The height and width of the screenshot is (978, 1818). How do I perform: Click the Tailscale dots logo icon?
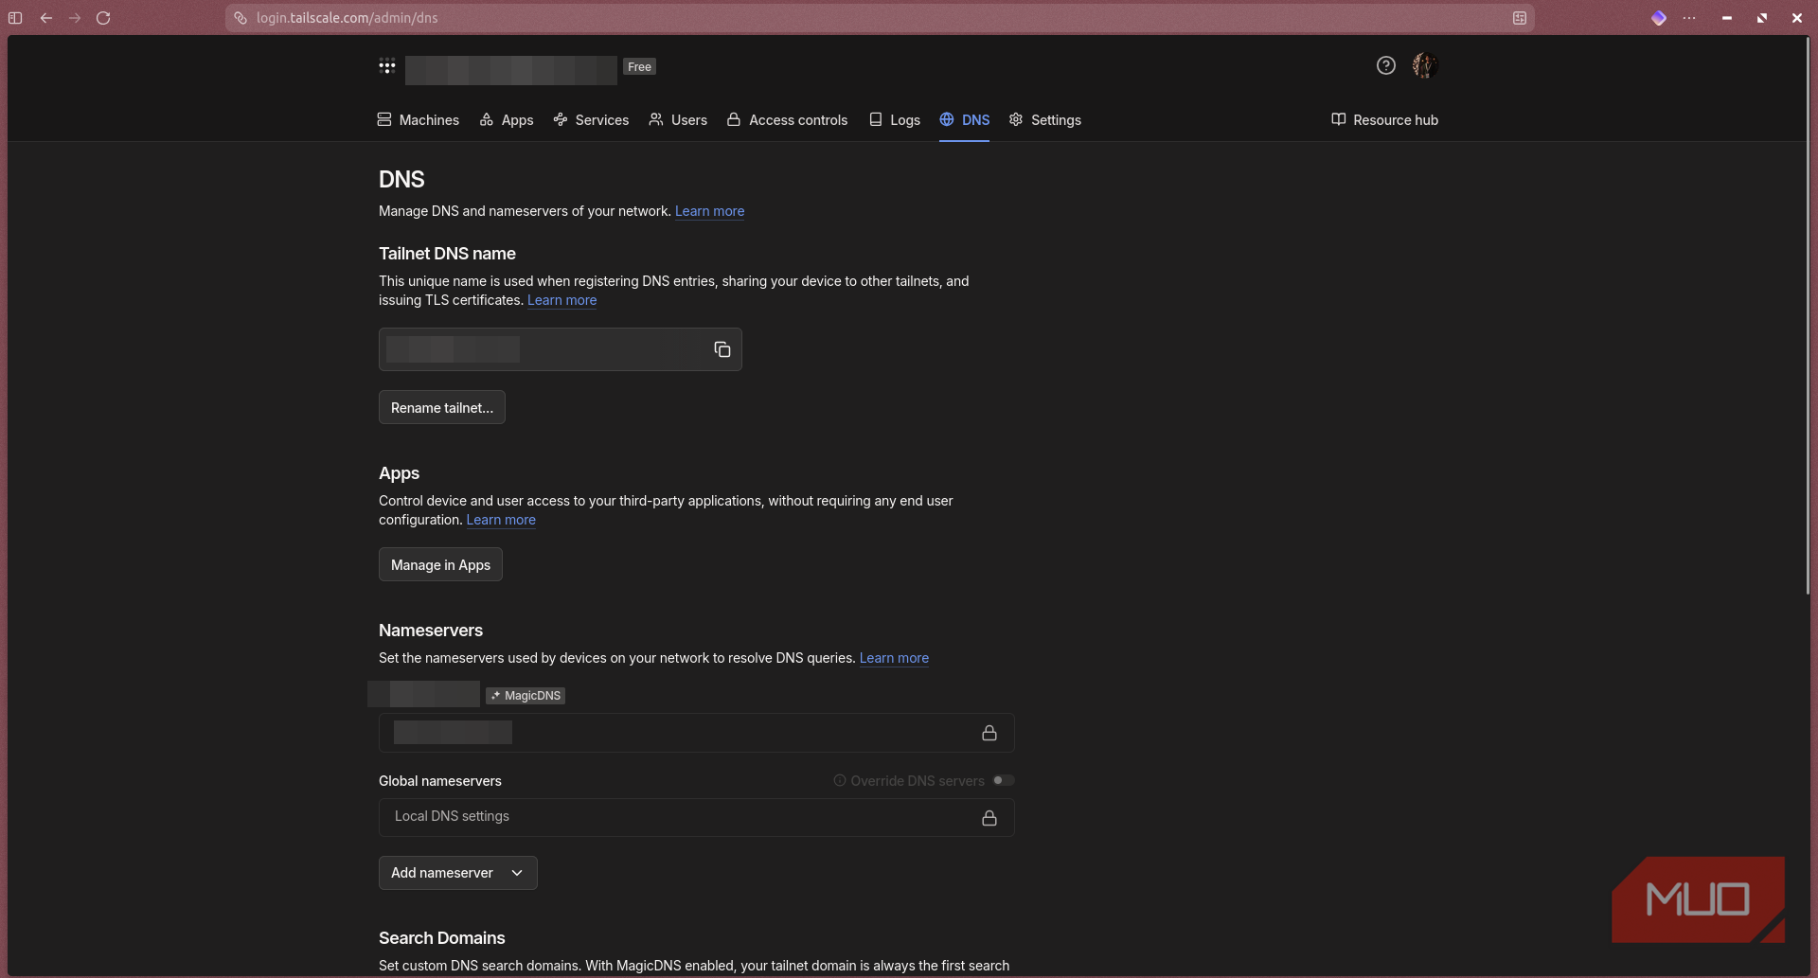tap(387, 66)
